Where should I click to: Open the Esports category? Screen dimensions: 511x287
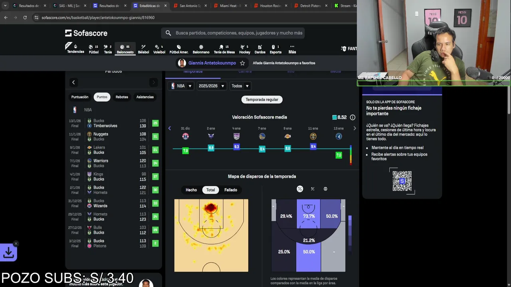[x=275, y=49]
